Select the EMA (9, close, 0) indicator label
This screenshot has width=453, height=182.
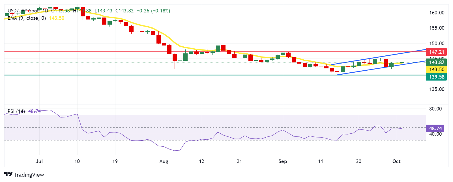pyautogui.click(x=27, y=18)
